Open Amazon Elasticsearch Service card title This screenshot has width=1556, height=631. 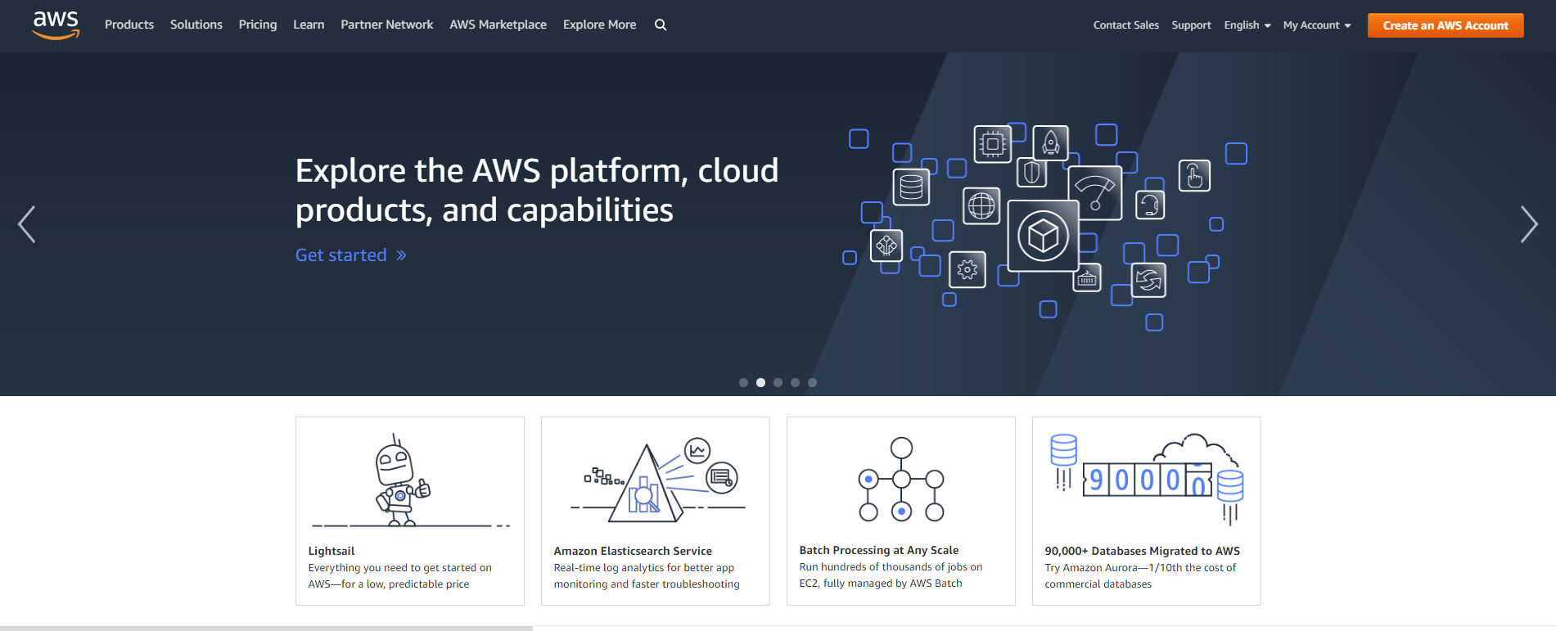(633, 551)
